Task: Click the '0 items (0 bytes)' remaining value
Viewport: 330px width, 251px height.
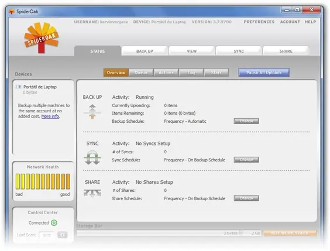Action: tap(180, 113)
